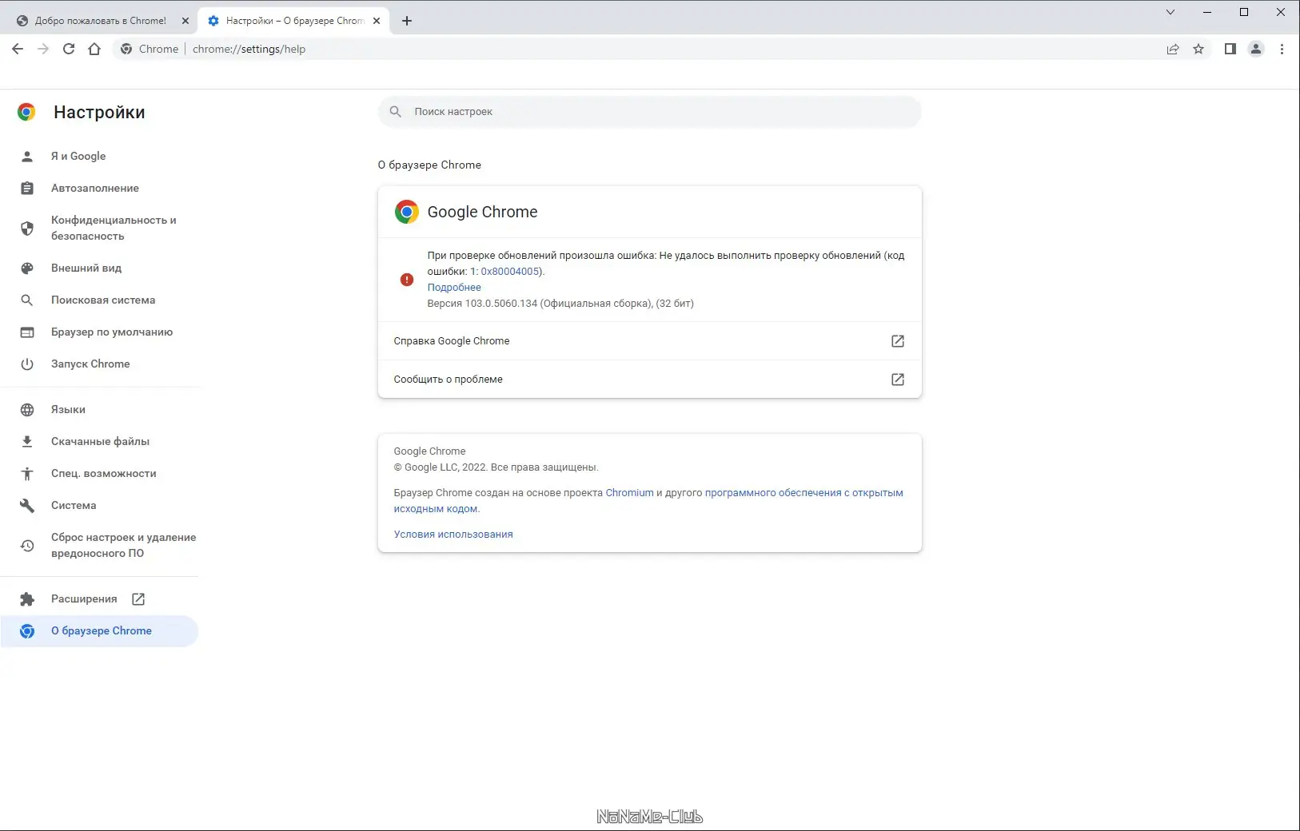Open the share page icon
This screenshot has height=831, width=1300.
1173,49
